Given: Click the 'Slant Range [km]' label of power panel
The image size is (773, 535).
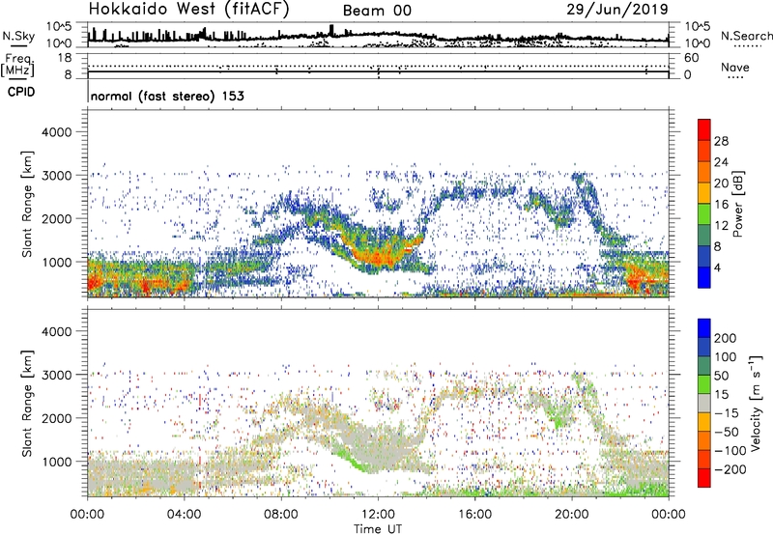Looking at the screenshot, I should click(x=27, y=204).
